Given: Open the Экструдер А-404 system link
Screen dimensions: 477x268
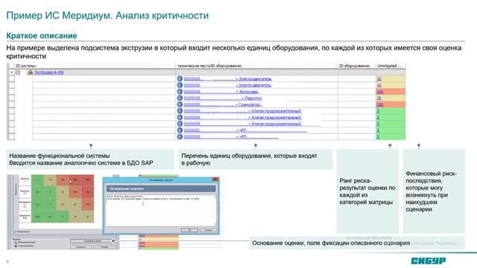Looking at the screenshot, I should point(49,72).
